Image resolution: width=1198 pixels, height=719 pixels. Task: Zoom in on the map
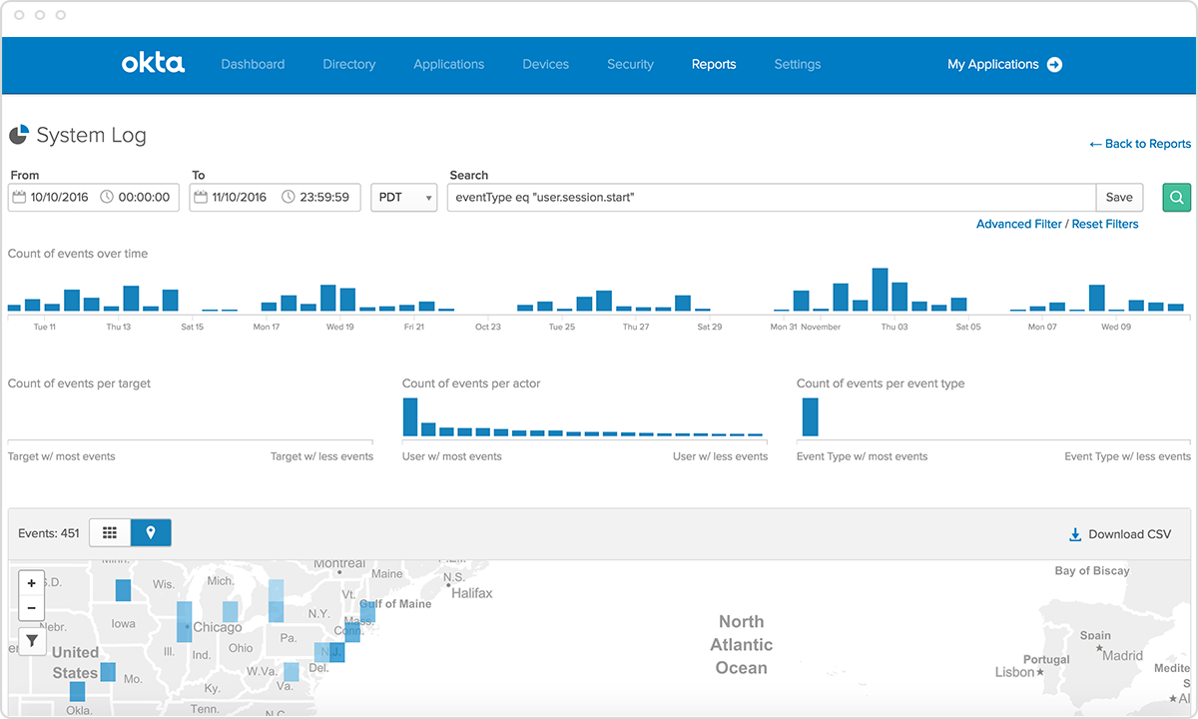[32, 583]
